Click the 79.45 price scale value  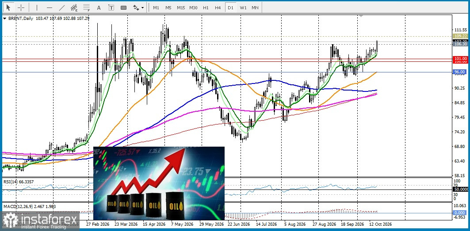(x=460, y=117)
